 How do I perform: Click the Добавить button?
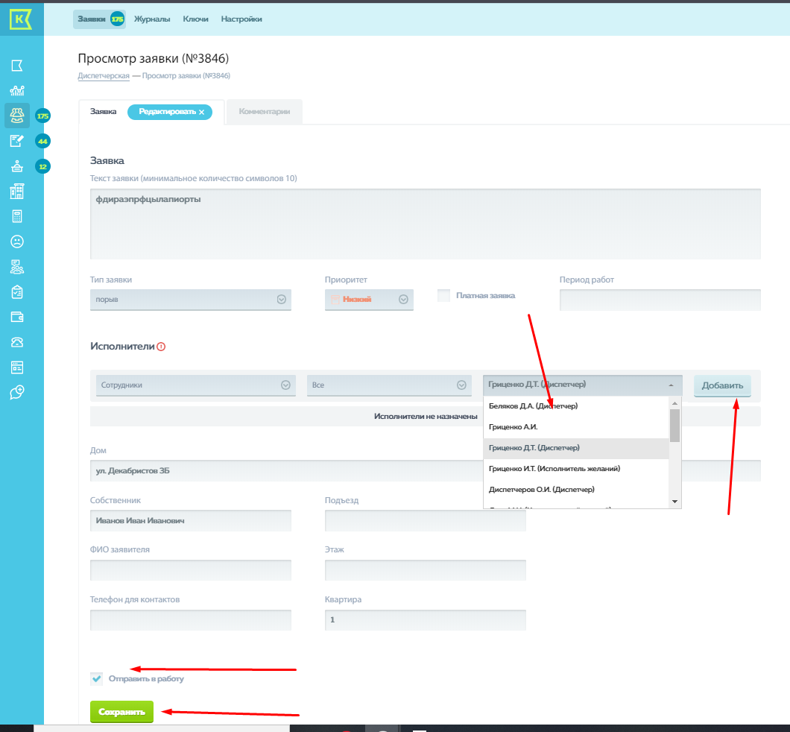coord(722,386)
